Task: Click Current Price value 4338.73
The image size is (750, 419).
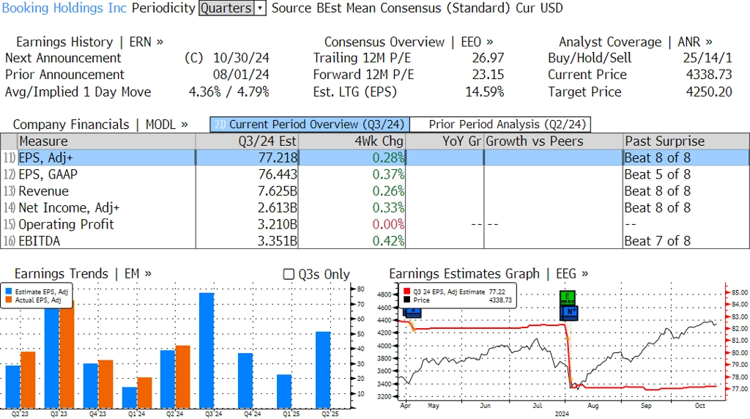Action: click(709, 75)
